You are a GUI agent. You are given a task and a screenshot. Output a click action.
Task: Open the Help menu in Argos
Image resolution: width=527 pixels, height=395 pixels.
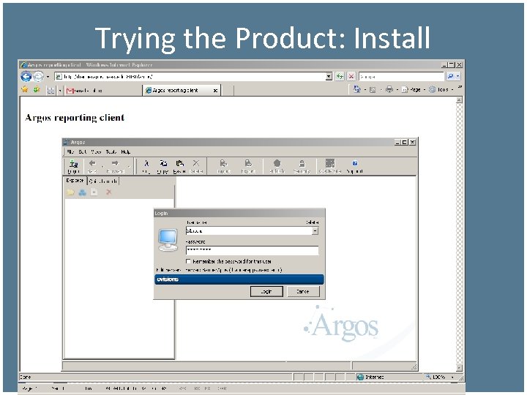(125, 152)
